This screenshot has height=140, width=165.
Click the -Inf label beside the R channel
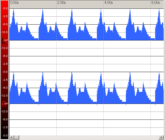5,104
